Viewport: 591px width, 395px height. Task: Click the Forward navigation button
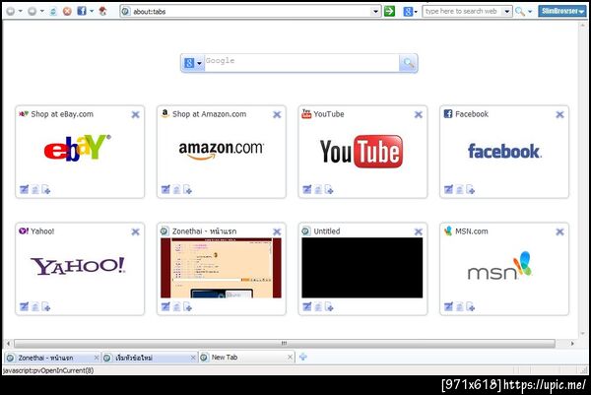(x=33, y=11)
